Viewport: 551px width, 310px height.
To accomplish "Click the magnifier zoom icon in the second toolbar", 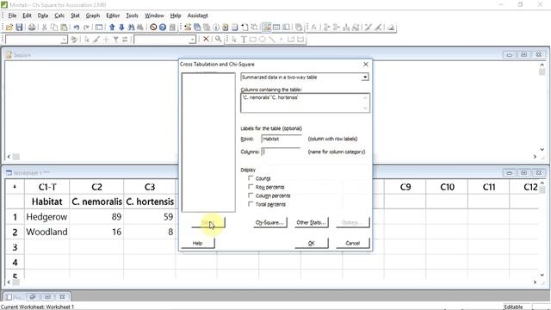I will pyautogui.click(x=218, y=39).
